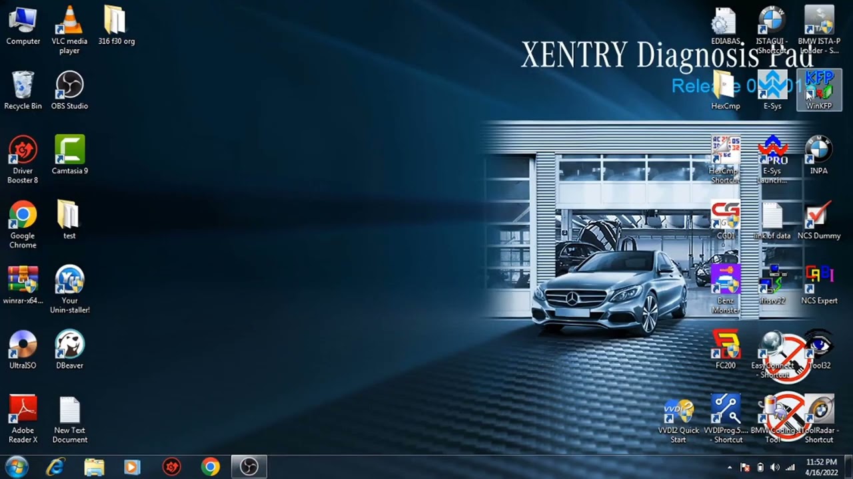
Task: Switch to OBS Studio taskbar button
Action: pyautogui.click(x=249, y=467)
